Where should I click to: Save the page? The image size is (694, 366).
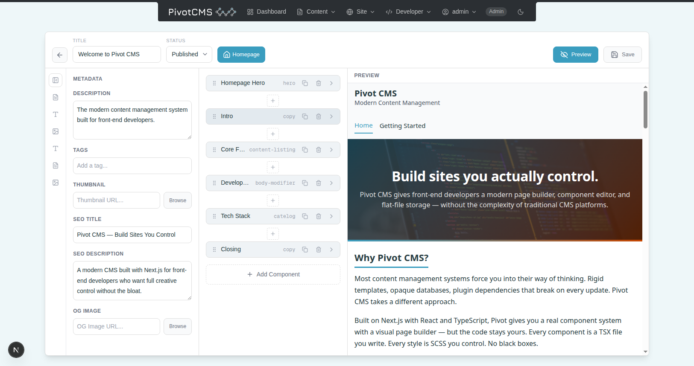(623, 55)
